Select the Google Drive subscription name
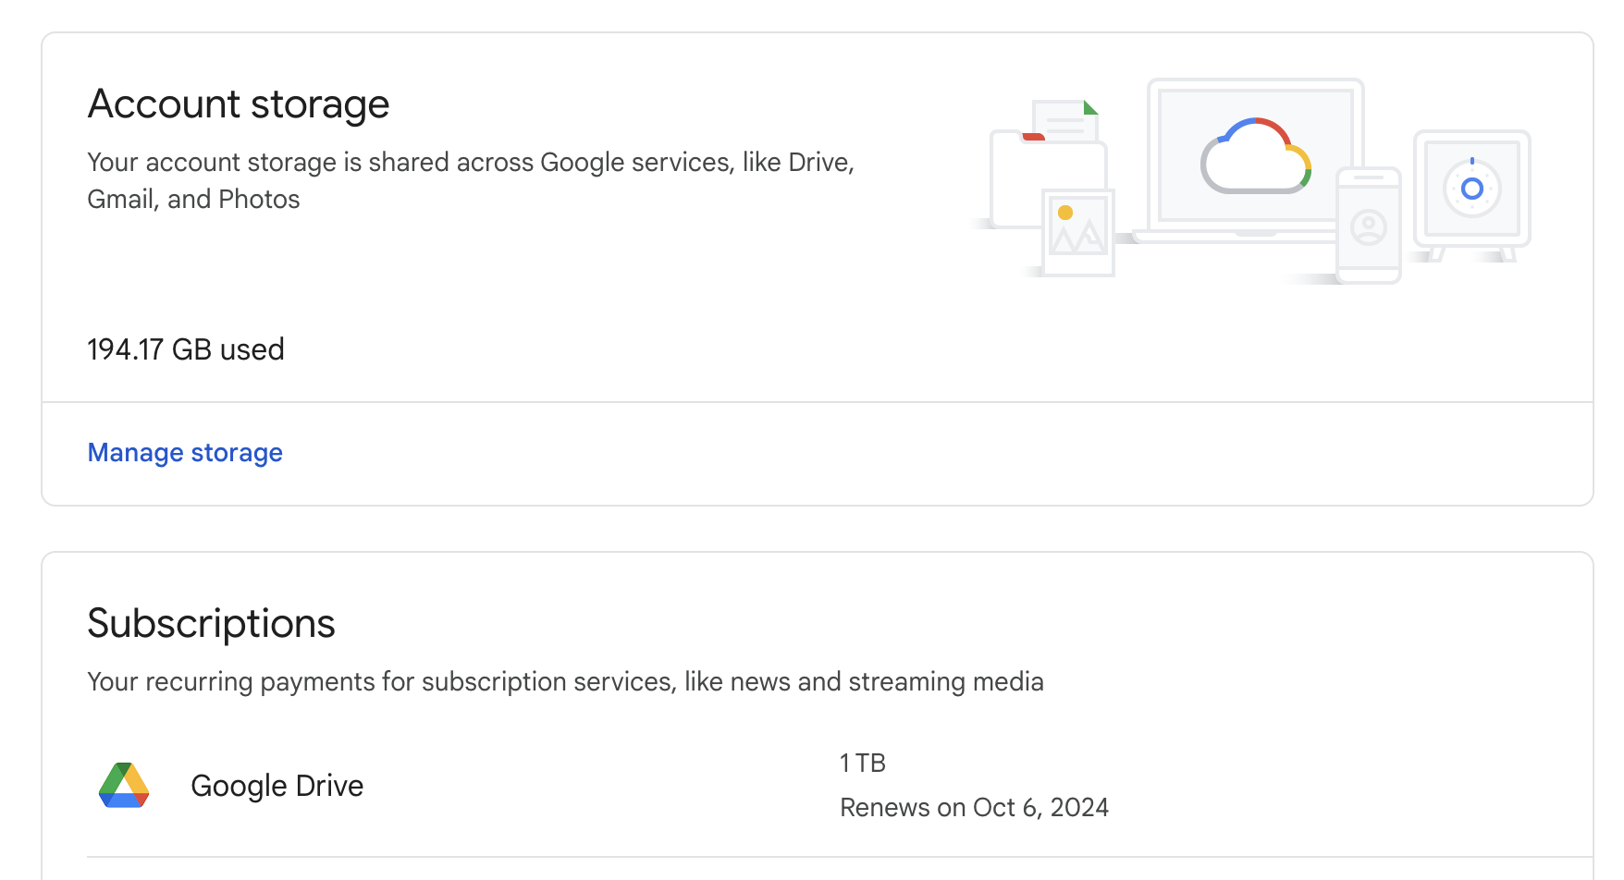 277,786
